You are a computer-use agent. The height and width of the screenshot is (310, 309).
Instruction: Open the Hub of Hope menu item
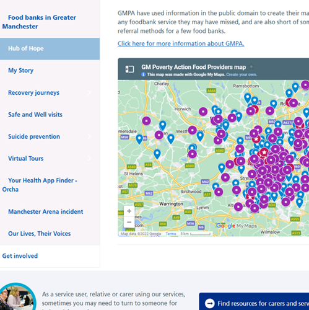coord(50,49)
